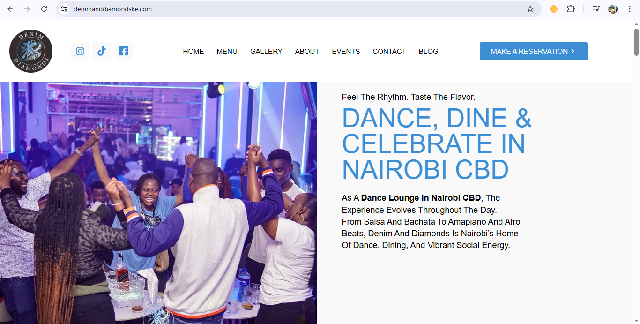This screenshot has height=324, width=640.
Task: View site information icon in address bar
Action: [x=65, y=9]
